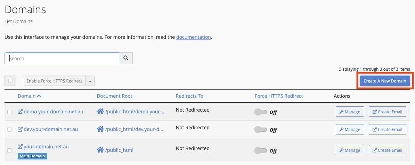Click home icon next to /public_html root

coord(100,150)
